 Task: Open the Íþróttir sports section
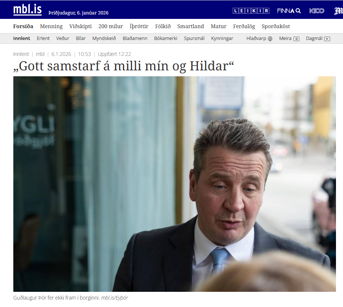coord(139,26)
